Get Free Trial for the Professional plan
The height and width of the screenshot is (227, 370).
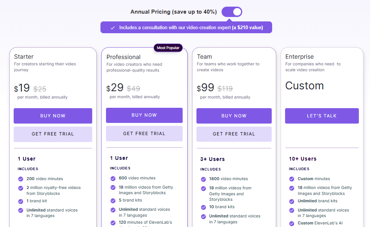click(144, 133)
